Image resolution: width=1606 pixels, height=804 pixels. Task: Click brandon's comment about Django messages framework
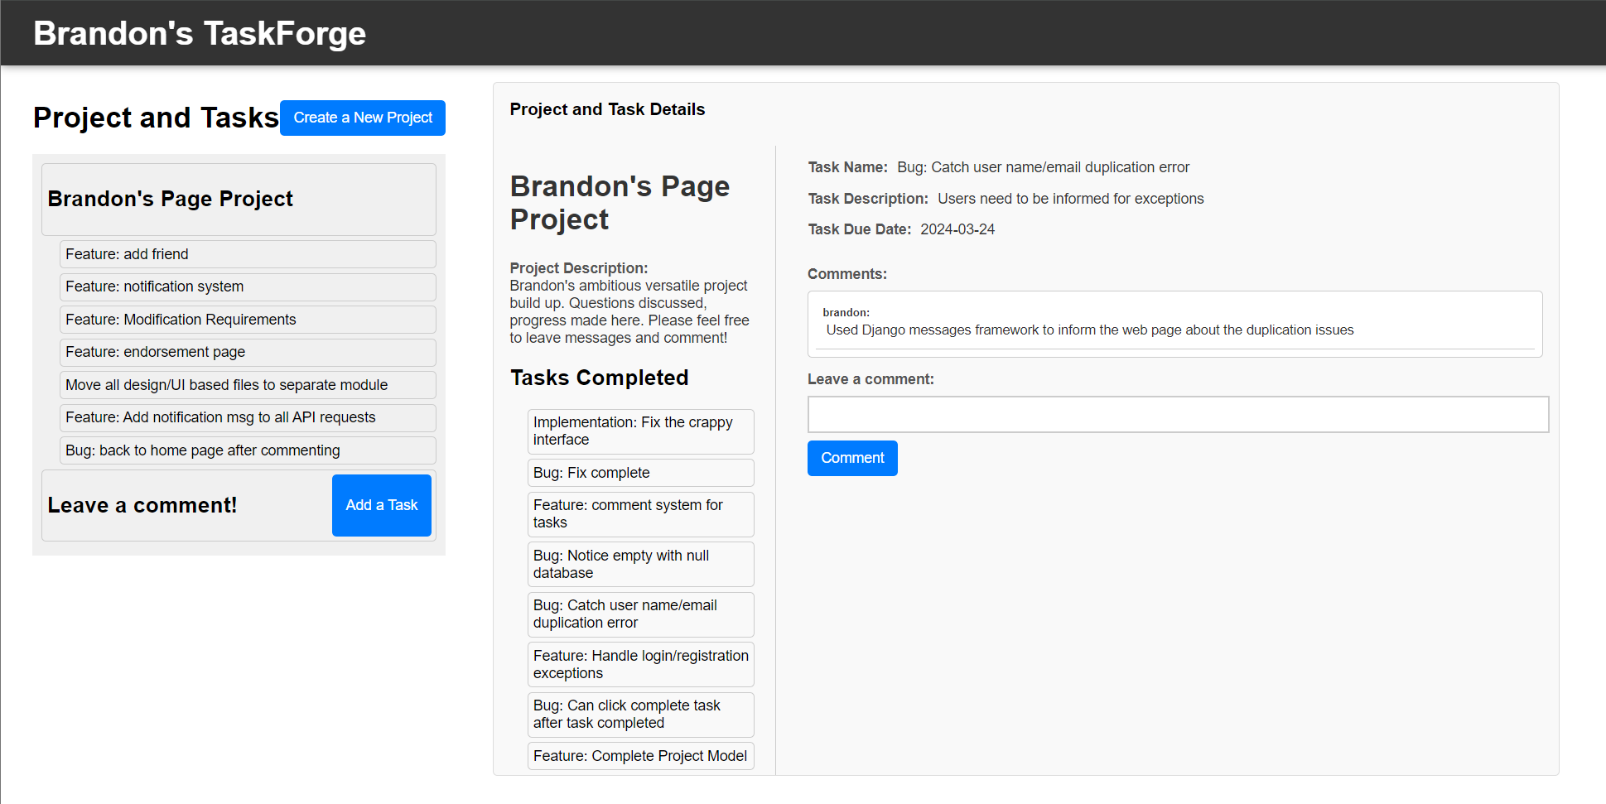pyautogui.click(x=1089, y=330)
